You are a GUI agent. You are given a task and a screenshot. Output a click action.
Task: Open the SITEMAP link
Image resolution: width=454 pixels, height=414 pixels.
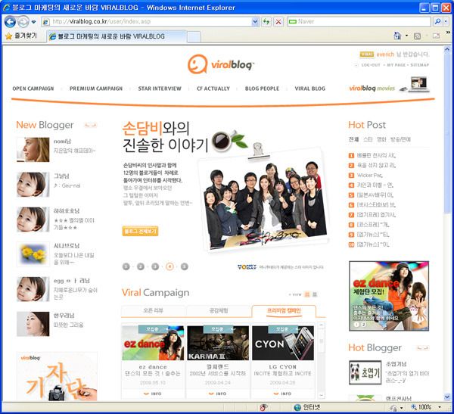pyautogui.click(x=419, y=65)
